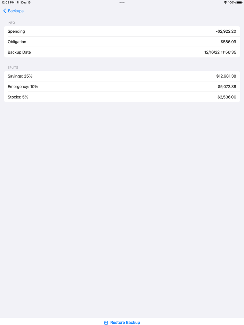Tap the SPLITS section header

point(12,68)
